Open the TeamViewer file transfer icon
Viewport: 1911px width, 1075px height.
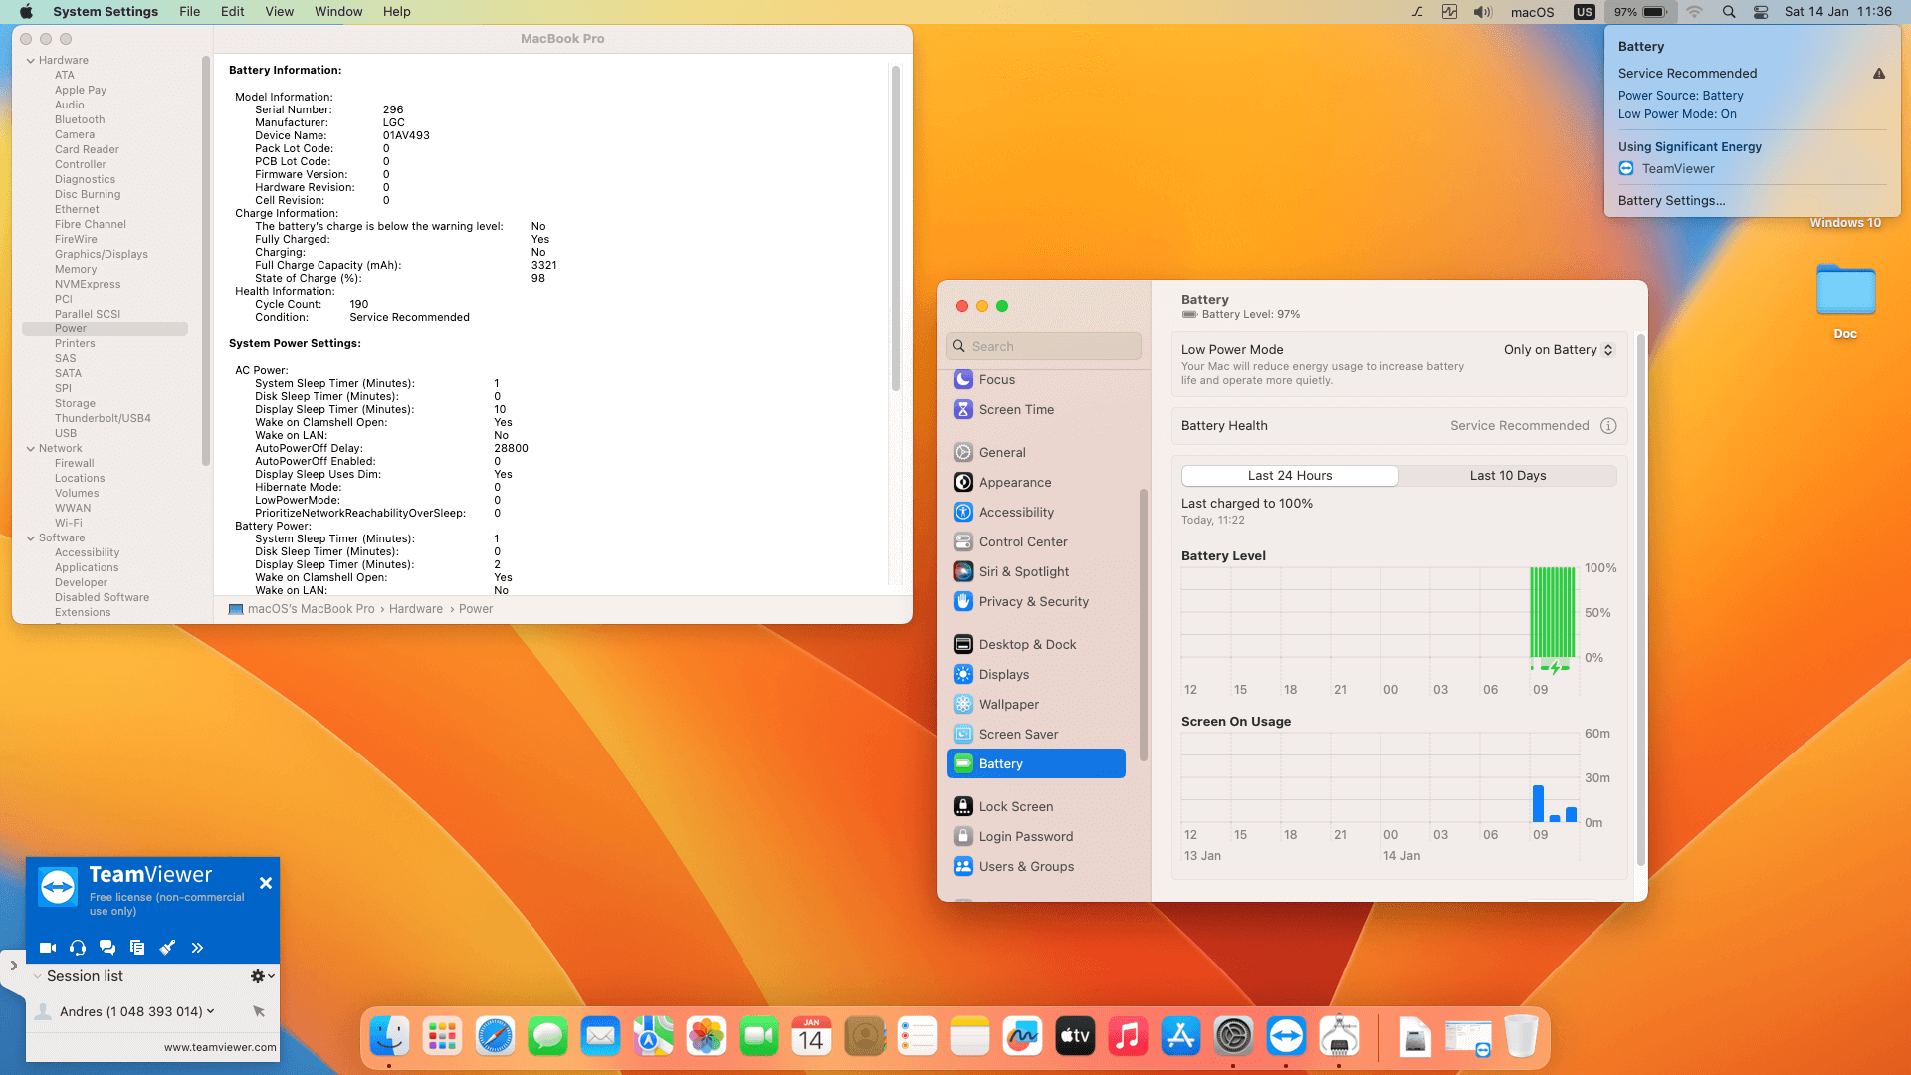(137, 948)
